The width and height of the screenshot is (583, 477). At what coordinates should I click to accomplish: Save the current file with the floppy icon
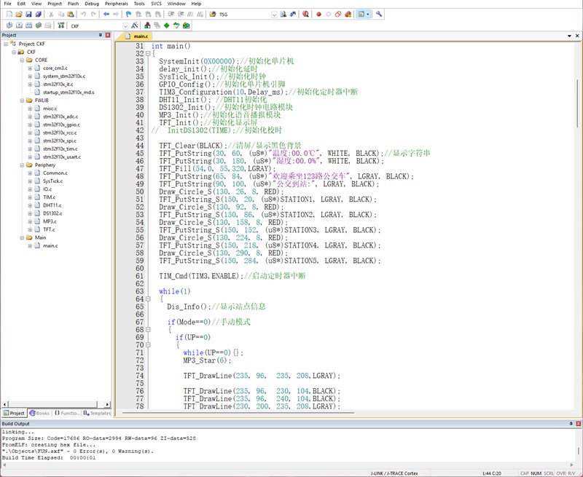tap(28, 14)
